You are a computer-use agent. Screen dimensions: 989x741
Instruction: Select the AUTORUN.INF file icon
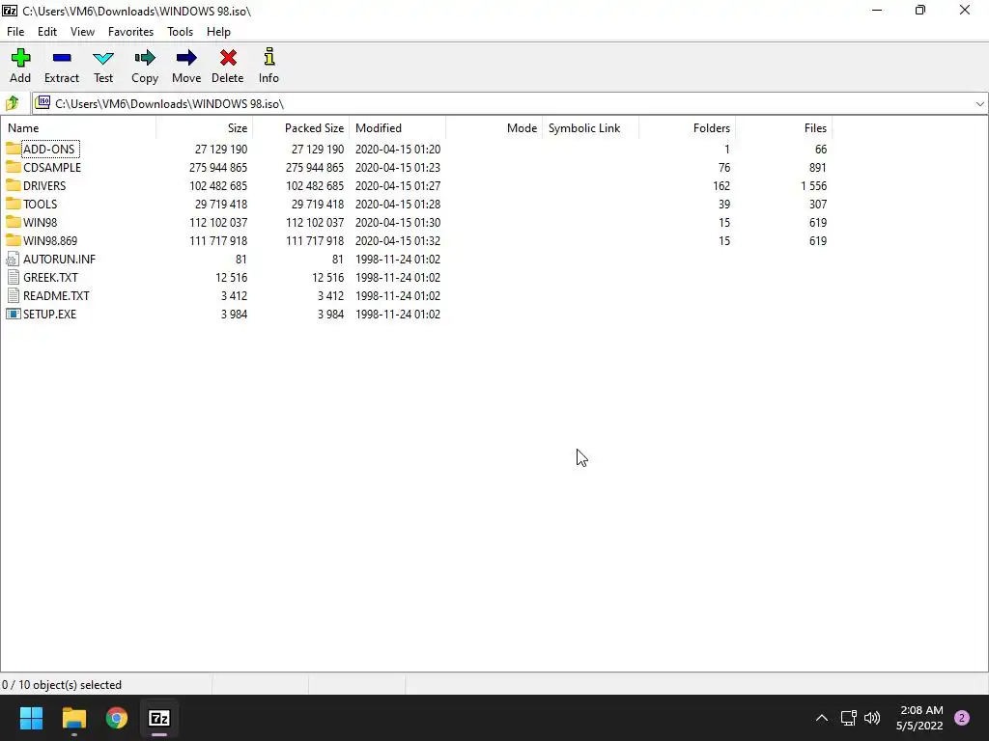(x=13, y=259)
